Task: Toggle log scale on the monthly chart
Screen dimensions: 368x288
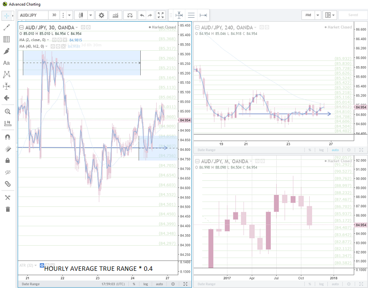Action: tap(321, 284)
